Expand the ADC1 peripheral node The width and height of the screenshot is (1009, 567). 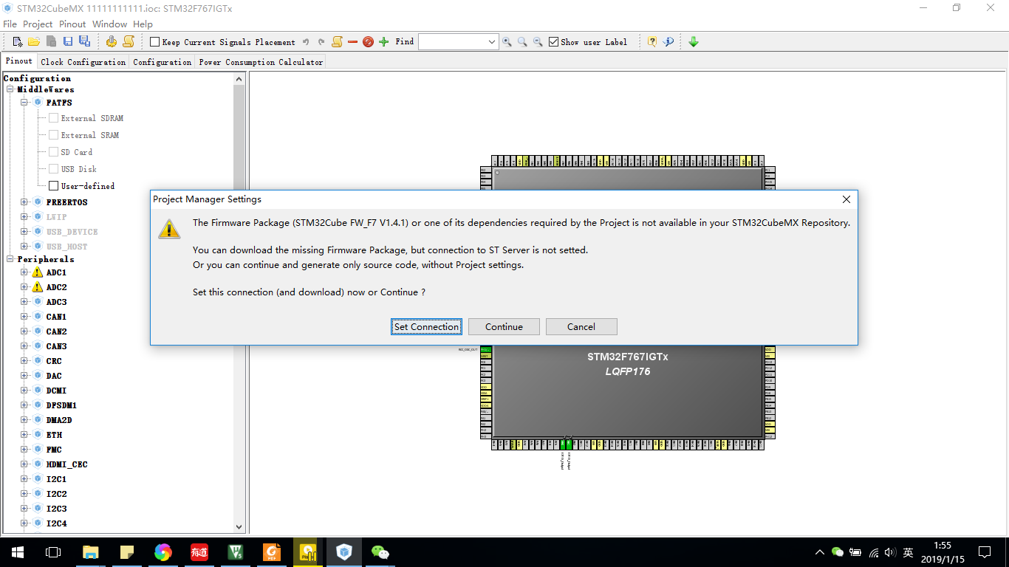[x=24, y=272]
